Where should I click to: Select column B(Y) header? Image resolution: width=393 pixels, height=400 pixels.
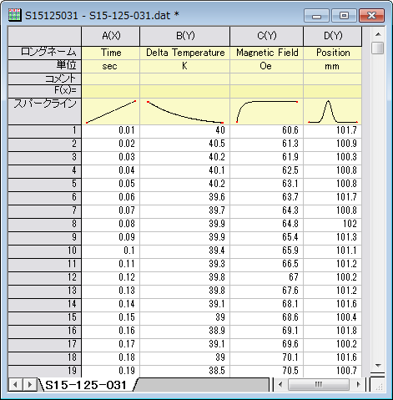[x=185, y=36]
